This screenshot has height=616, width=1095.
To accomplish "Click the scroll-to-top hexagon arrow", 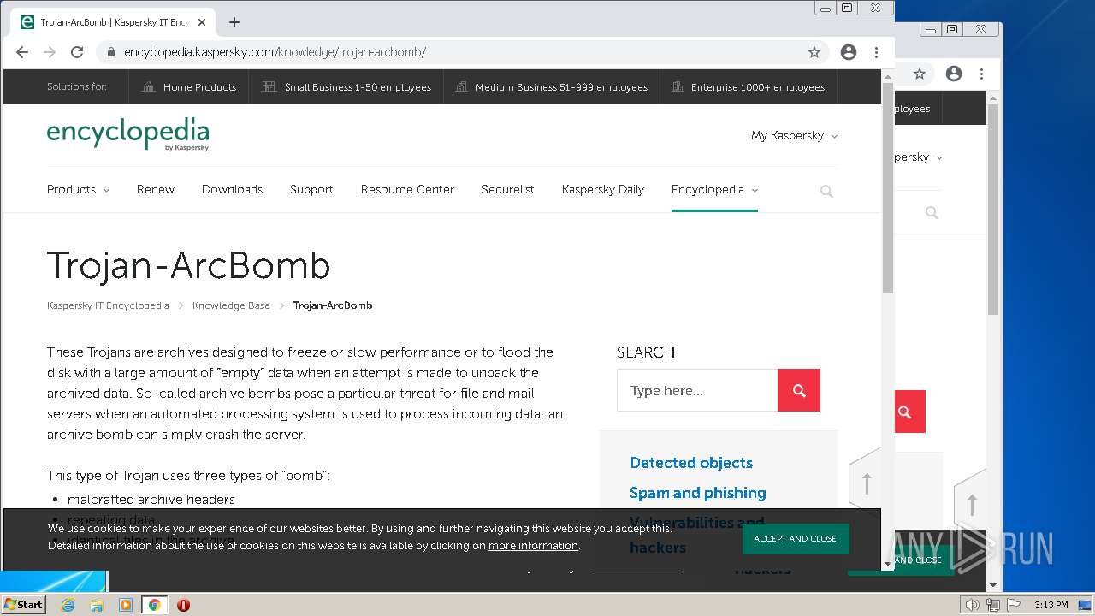I will pos(865,483).
